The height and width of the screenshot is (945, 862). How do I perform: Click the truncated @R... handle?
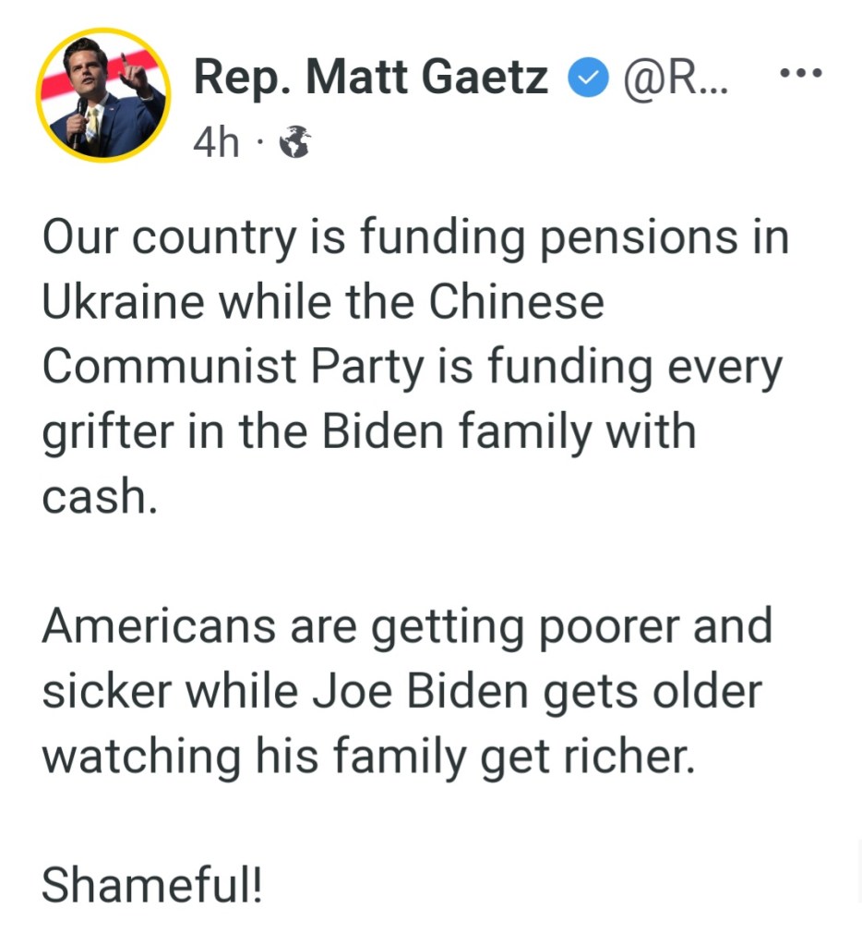pyautogui.click(x=676, y=80)
